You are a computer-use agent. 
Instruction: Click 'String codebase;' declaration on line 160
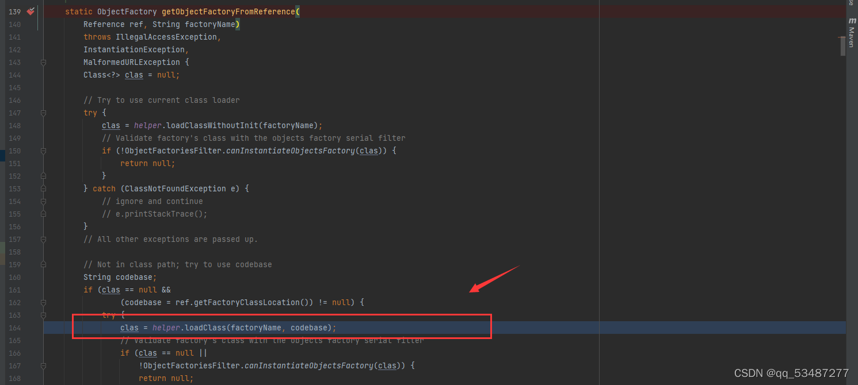[x=120, y=277]
